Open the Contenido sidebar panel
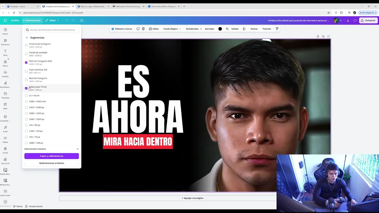 point(5,118)
